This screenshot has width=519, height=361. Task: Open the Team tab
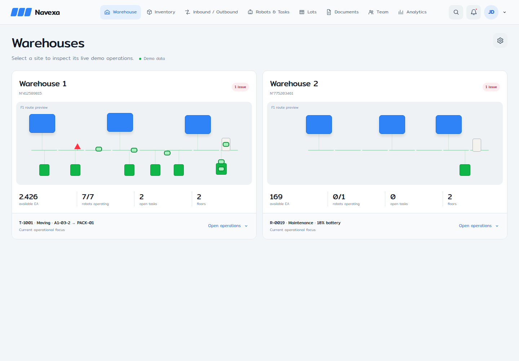(378, 12)
